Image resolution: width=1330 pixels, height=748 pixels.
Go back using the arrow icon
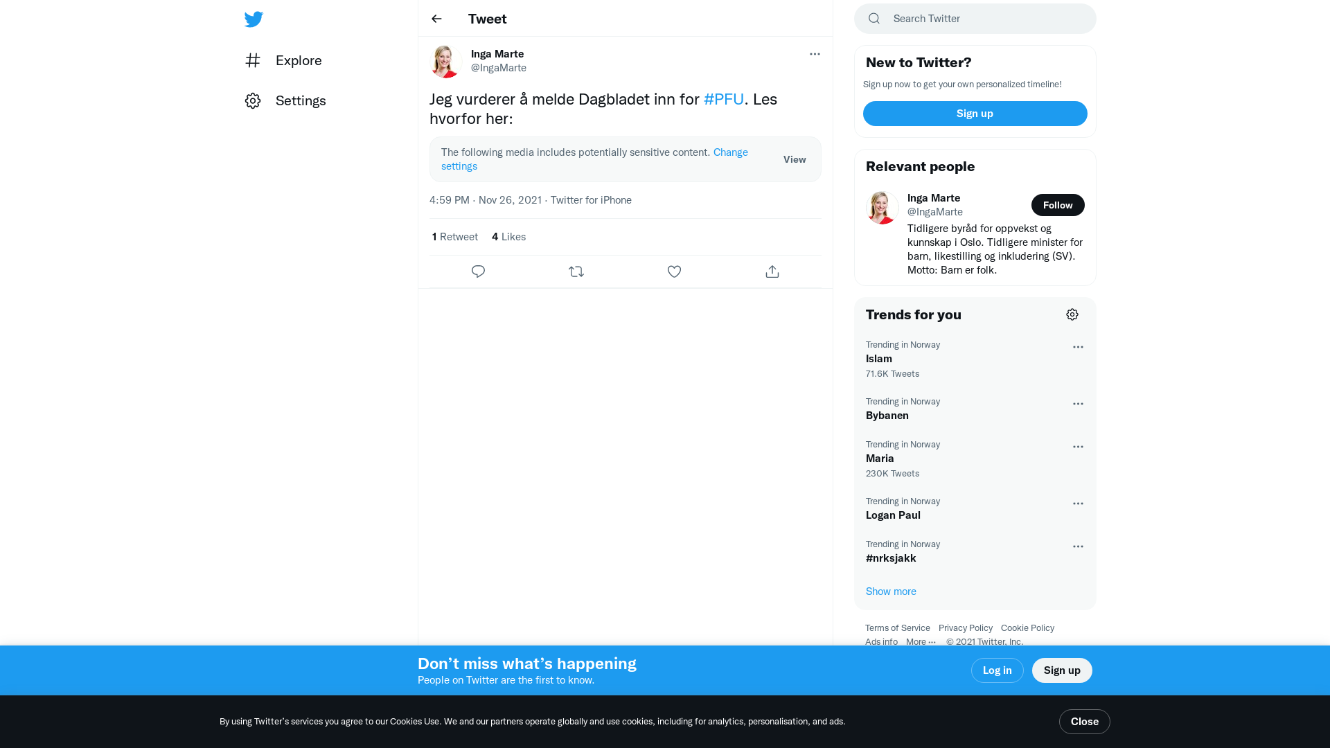point(436,19)
